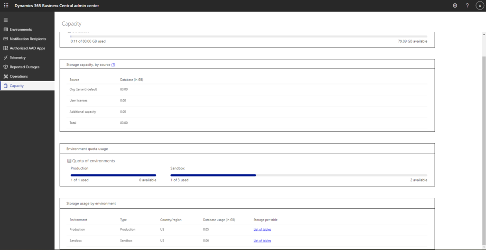Click the Storage usage by environment heading
Image resolution: width=486 pixels, height=250 pixels.
91,204
